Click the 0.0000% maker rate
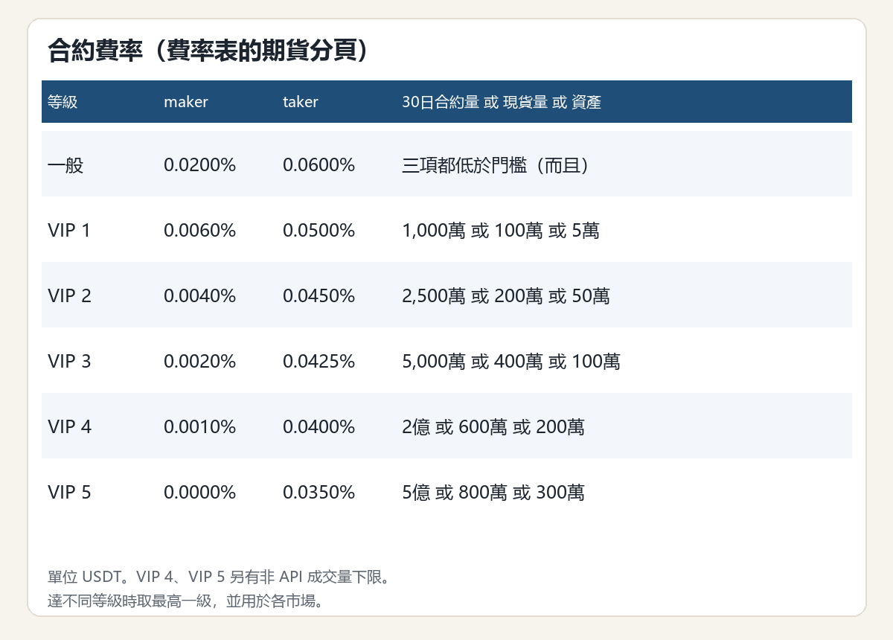This screenshot has height=640, width=893. click(199, 492)
